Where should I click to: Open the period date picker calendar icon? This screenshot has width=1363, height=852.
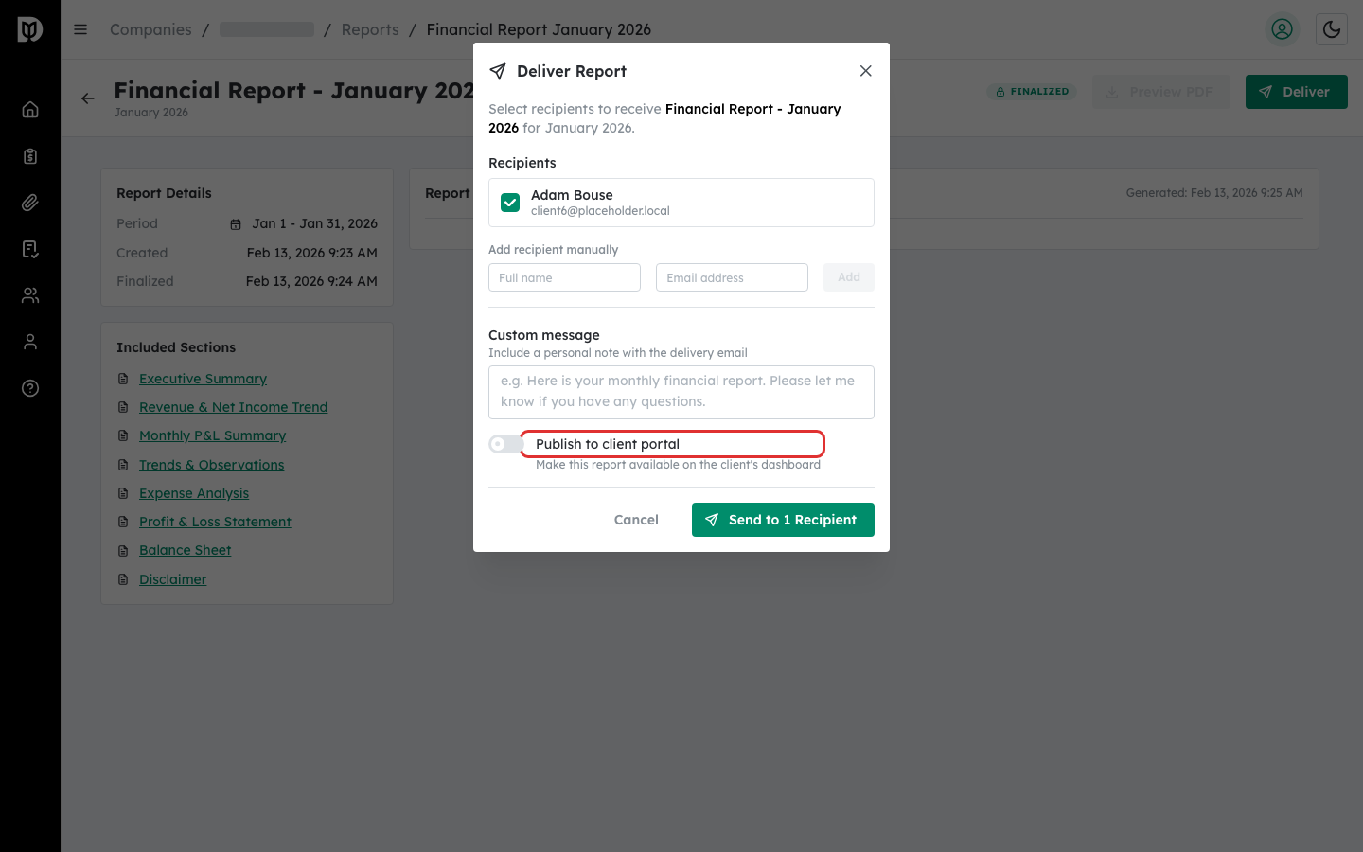point(236,223)
